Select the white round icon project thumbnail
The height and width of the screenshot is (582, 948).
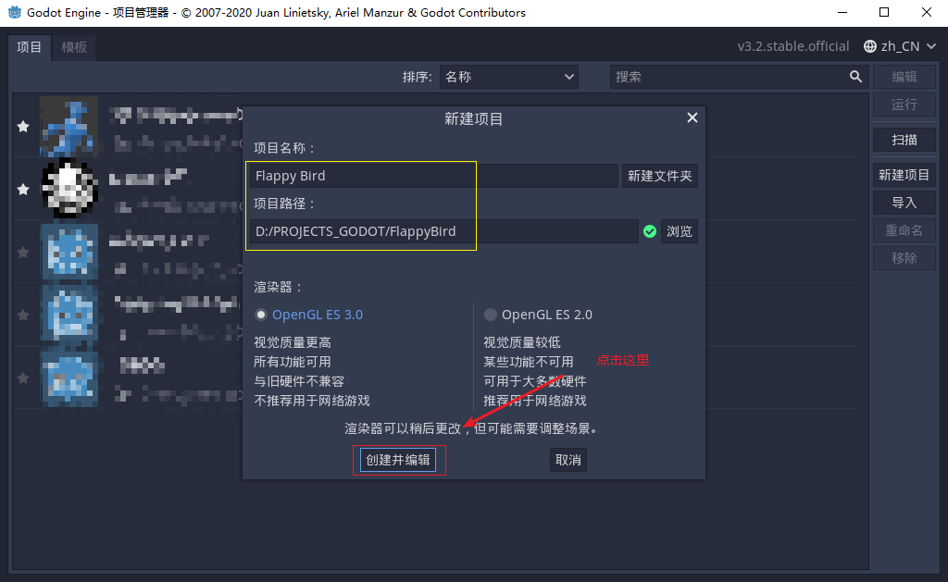[x=69, y=189]
